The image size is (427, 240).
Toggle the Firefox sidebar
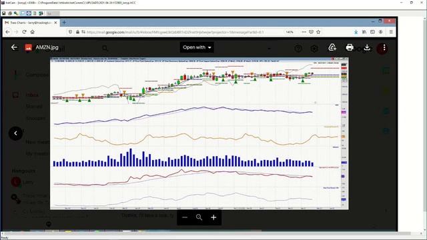pos(372,32)
